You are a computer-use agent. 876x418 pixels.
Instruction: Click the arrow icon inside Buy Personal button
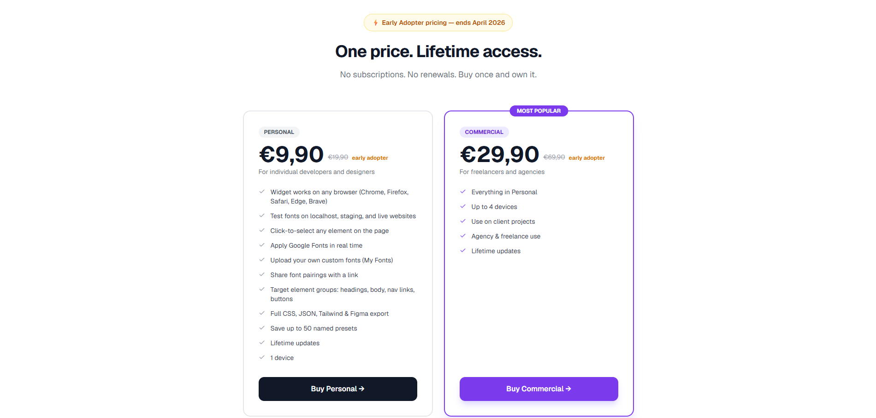[x=361, y=389]
